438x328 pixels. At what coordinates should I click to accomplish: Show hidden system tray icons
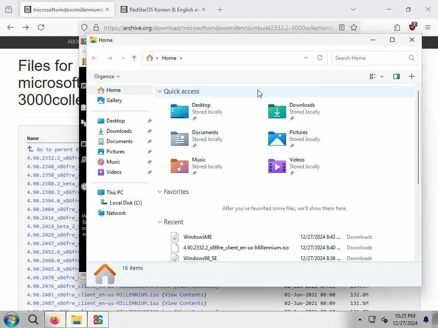tap(360, 319)
